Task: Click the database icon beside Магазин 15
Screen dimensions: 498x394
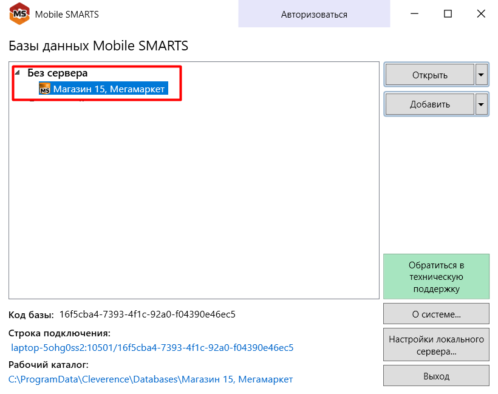Action: tap(44, 89)
